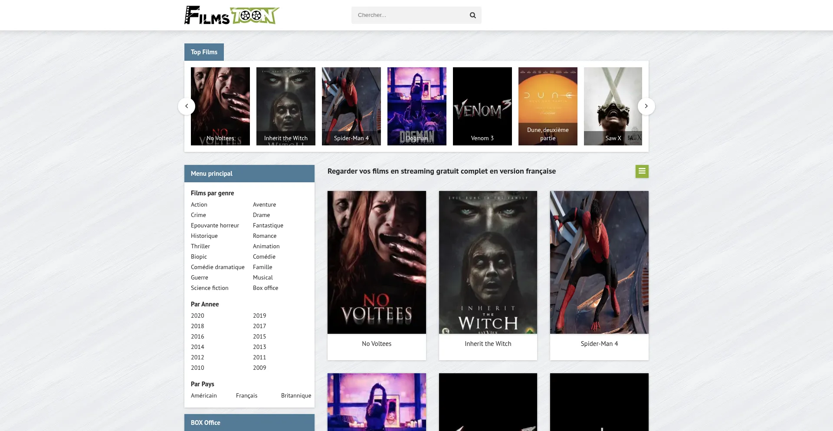Filter films by year 2014
The image size is (833, 431).
tap(197, 347)
